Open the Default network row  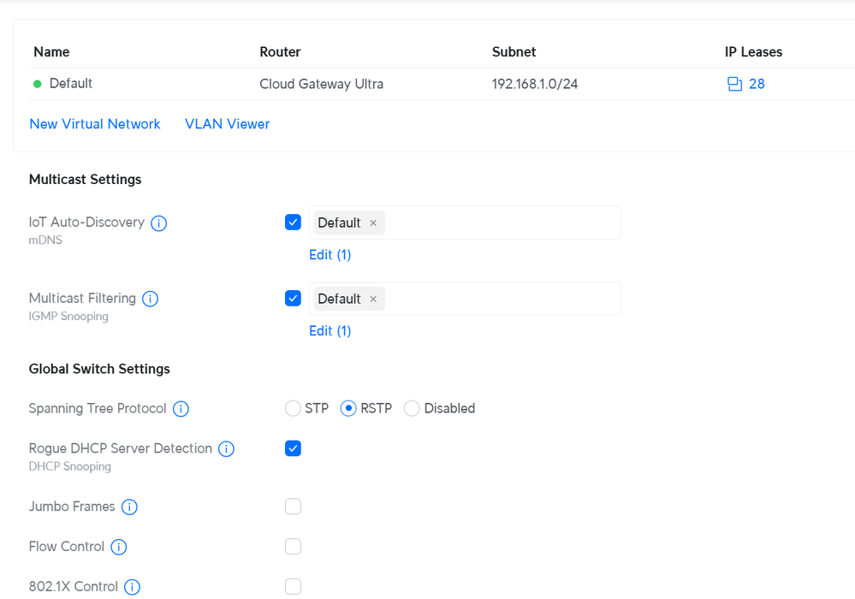point(71,84)
